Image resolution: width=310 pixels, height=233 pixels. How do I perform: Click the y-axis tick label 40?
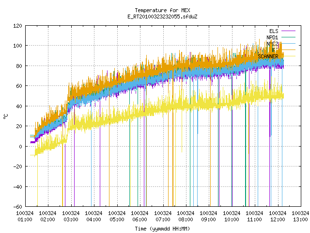(x=19, y=106)
